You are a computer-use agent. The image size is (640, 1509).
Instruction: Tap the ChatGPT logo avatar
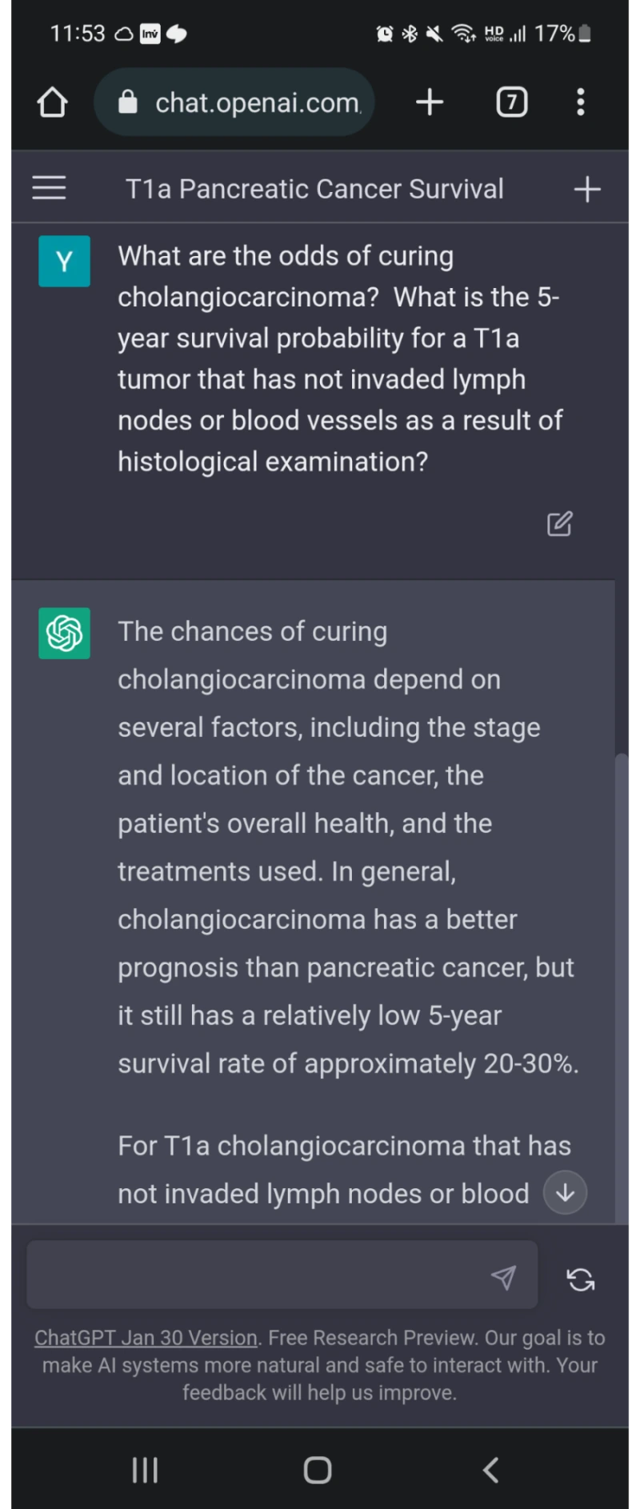64,633
